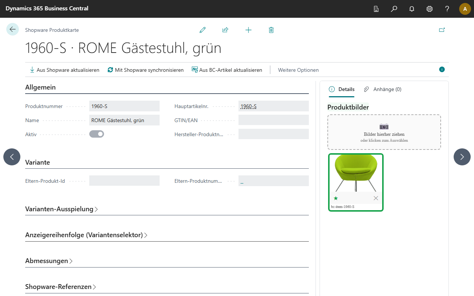Open the search magnifier icon
This screenshot has width=474, height=296.
tap(394, 9)
